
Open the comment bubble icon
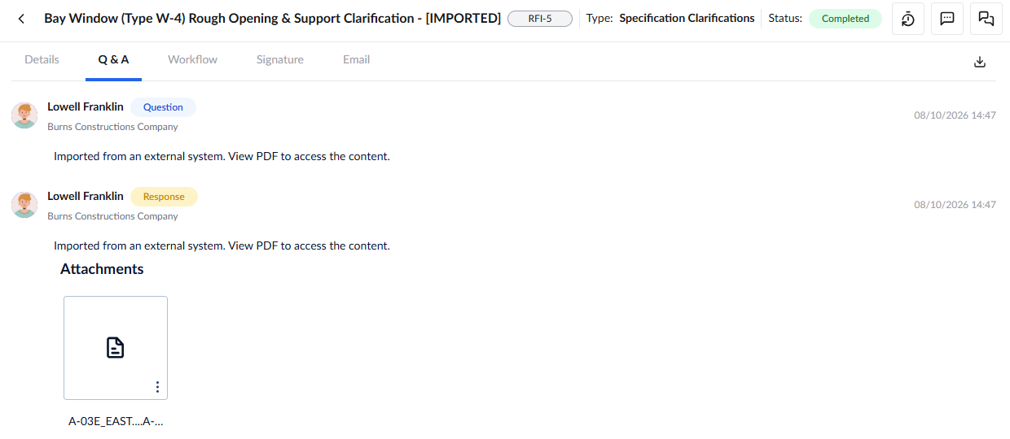947,19
